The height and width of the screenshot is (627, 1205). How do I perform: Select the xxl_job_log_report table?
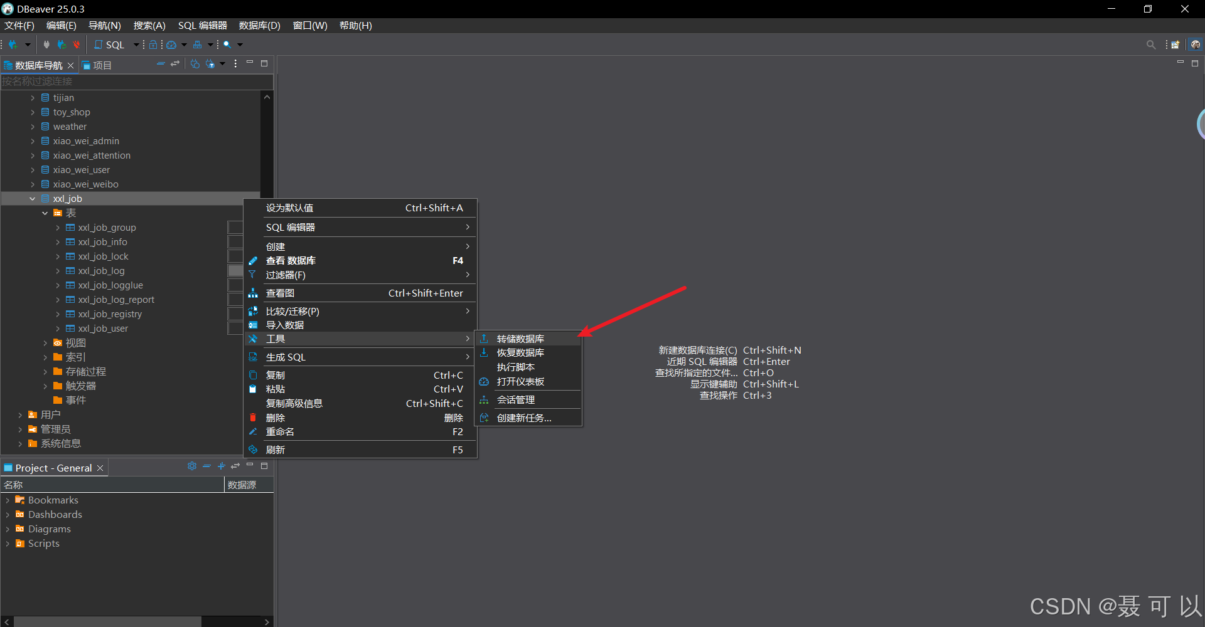[x=116, y=300]
